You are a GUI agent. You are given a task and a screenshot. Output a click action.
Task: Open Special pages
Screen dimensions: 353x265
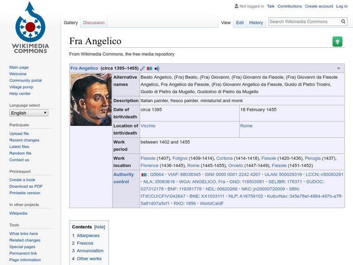pos(23,247)
